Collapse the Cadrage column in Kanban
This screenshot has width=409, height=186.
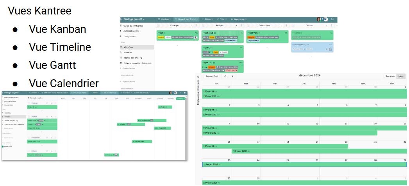point(159,25)
